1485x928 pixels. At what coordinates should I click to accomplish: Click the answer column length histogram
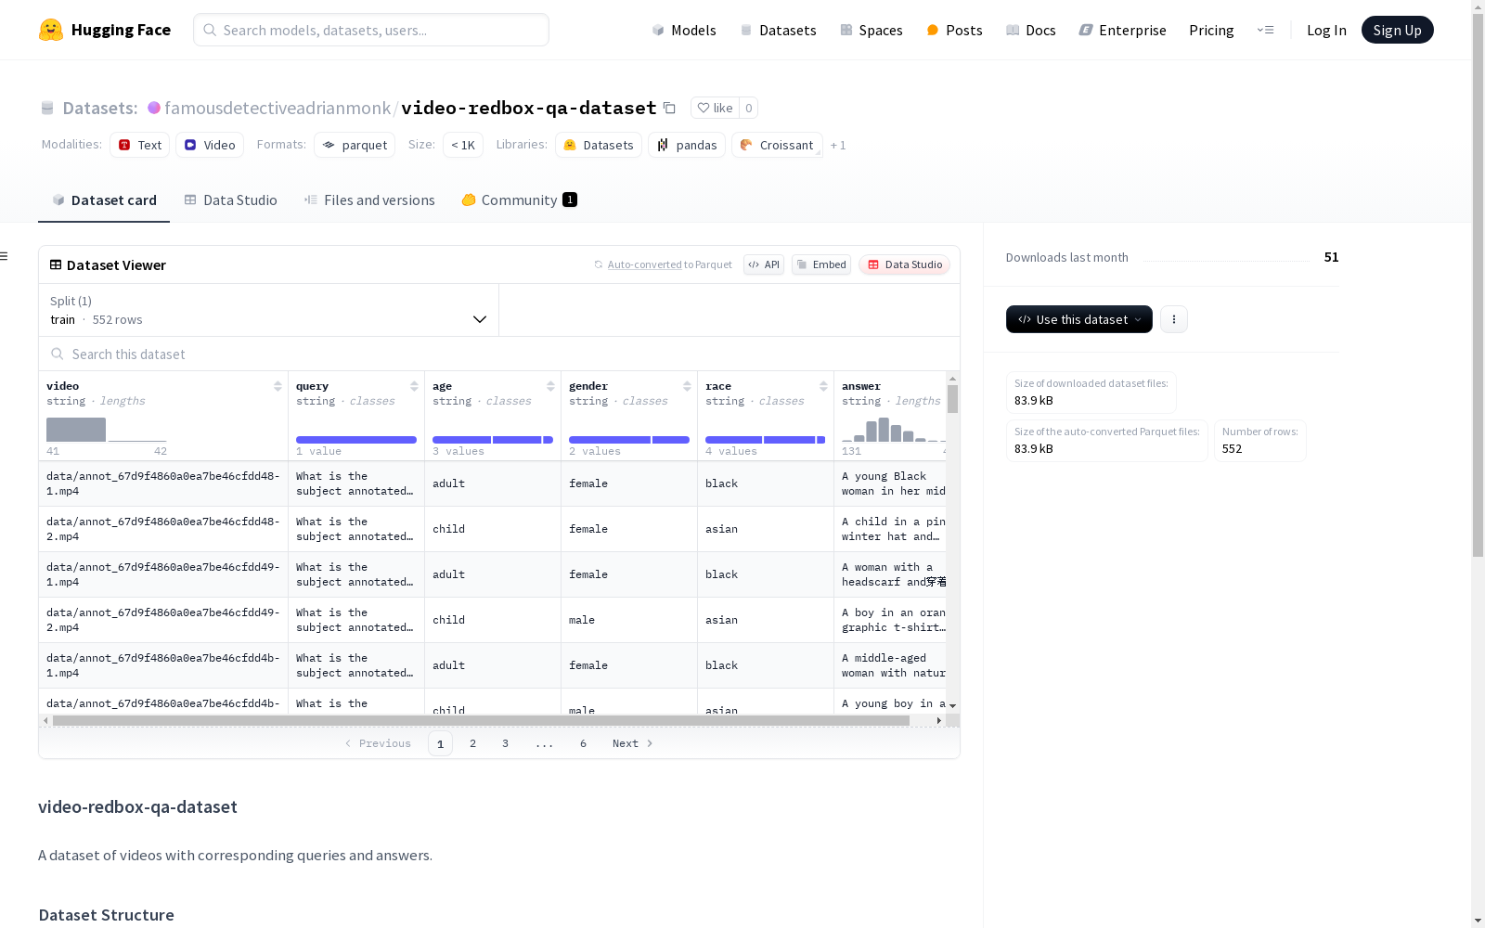(894, 430)
